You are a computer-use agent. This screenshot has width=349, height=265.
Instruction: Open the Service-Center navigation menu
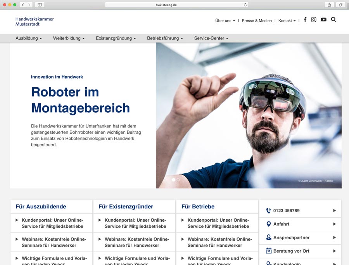[211, 38]
